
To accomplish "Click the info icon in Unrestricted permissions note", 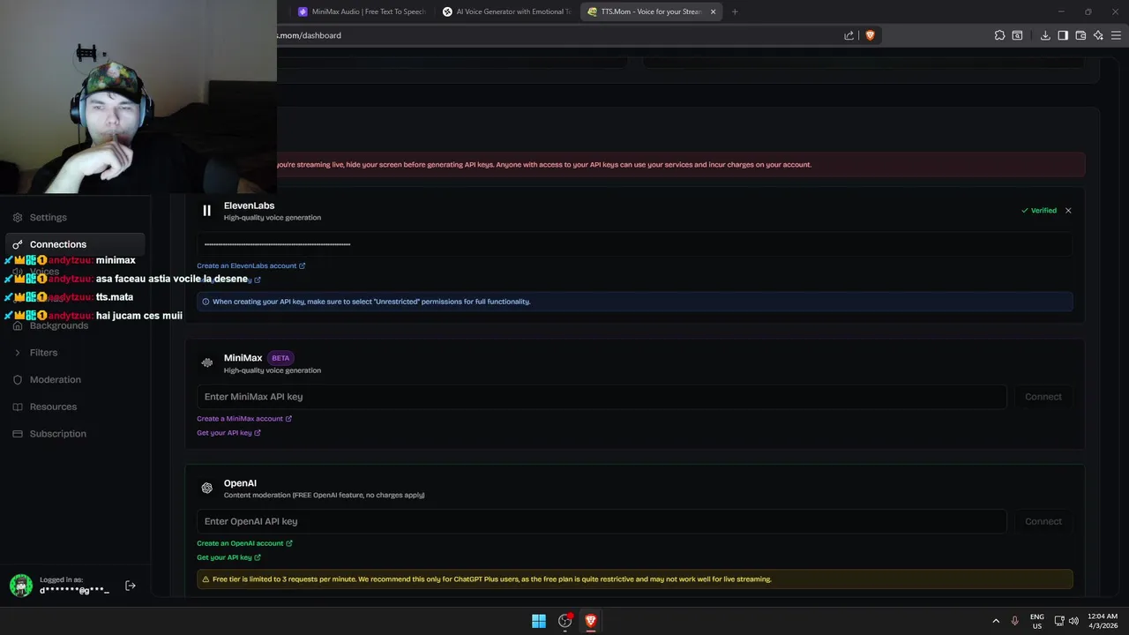I will [x=206, y=302].
